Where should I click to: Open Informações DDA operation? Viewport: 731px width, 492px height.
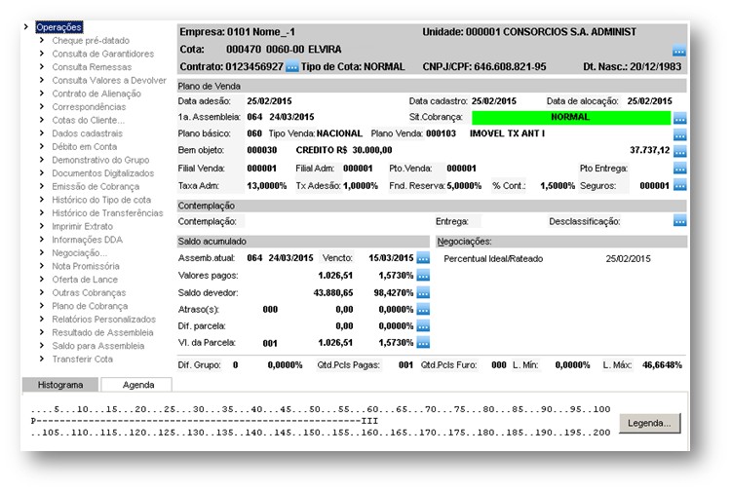87,240
